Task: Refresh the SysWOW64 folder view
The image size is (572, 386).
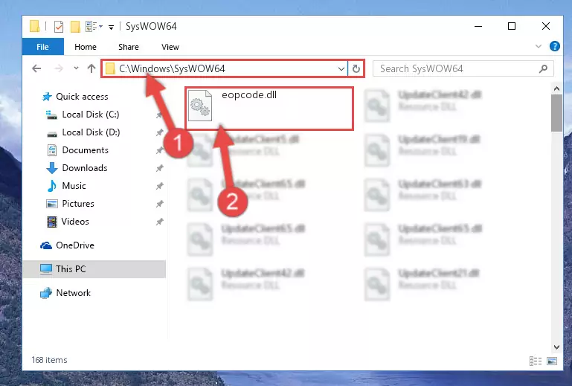Action: (x=356, y=68)
